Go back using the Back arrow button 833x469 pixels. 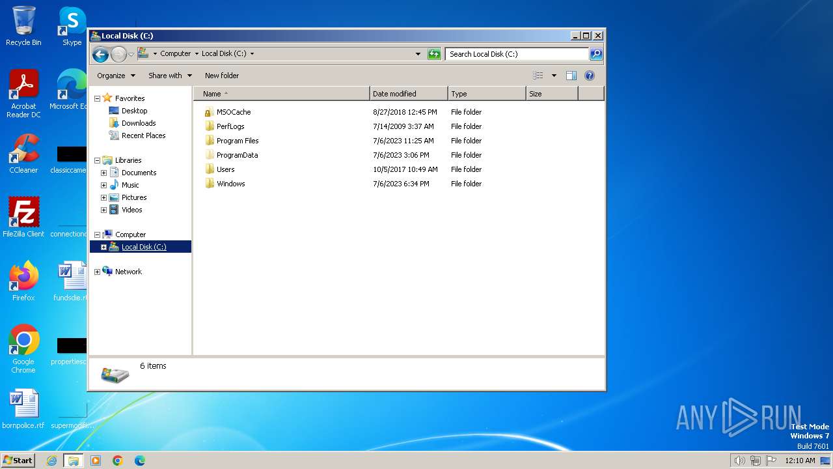pos(100,54)
